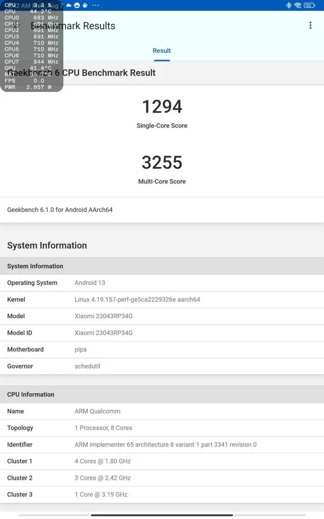Tap the 3255 multi-core score

point(162,163)
